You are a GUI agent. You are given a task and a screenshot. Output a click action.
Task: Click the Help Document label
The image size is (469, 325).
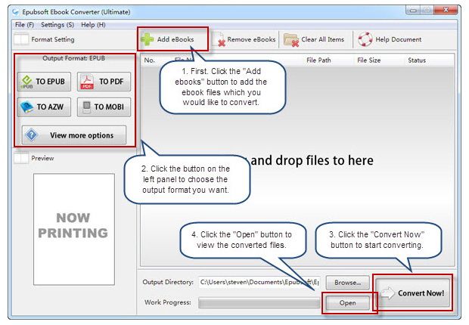pos(399,39)
